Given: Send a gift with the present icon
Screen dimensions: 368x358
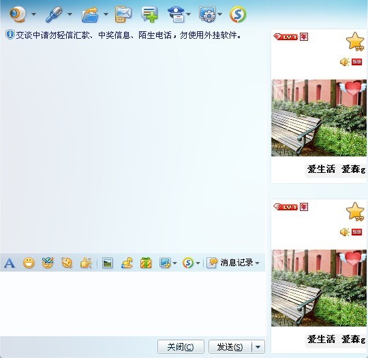Looking at the screenshot, I should pos(146,263).
